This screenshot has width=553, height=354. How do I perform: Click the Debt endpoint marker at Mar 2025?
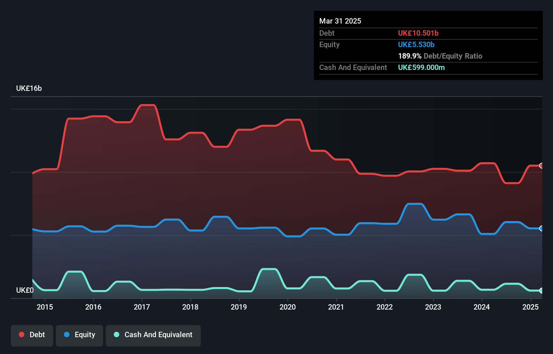[x=542, y=166]
